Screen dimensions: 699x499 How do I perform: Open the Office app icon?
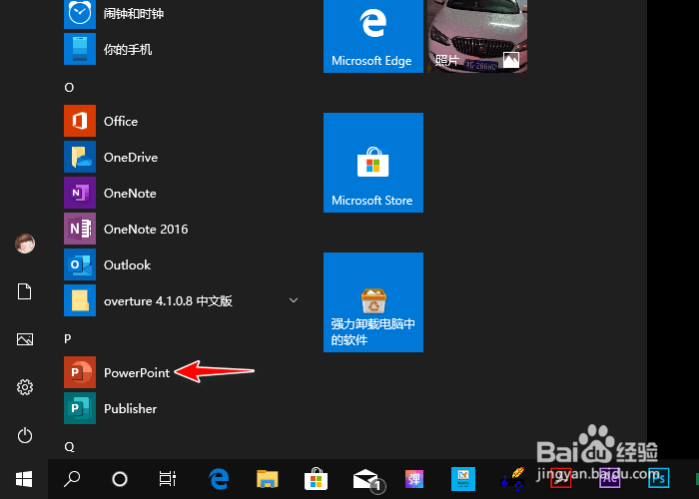(80, 121)
